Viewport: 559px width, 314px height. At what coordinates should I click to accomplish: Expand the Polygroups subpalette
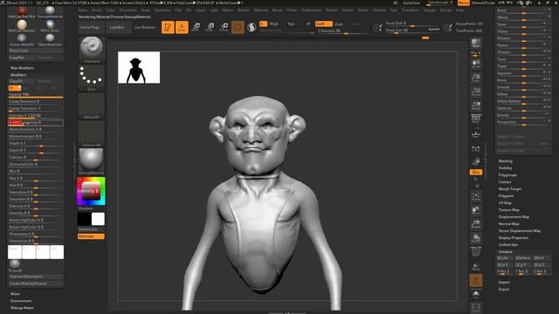[507, 175]
